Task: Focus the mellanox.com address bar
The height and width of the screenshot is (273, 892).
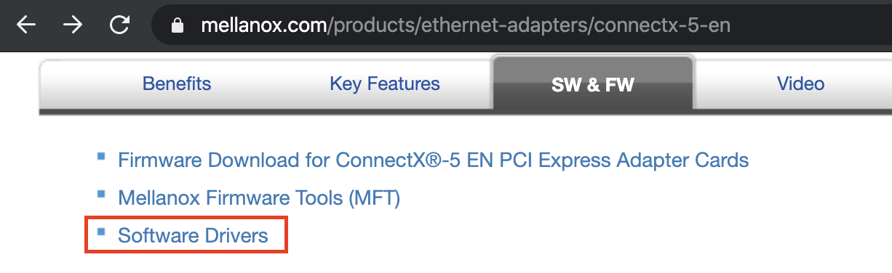Action: pos(521,25)
